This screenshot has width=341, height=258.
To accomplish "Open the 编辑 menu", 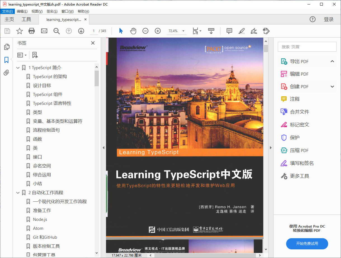I will tap(22, 11).
